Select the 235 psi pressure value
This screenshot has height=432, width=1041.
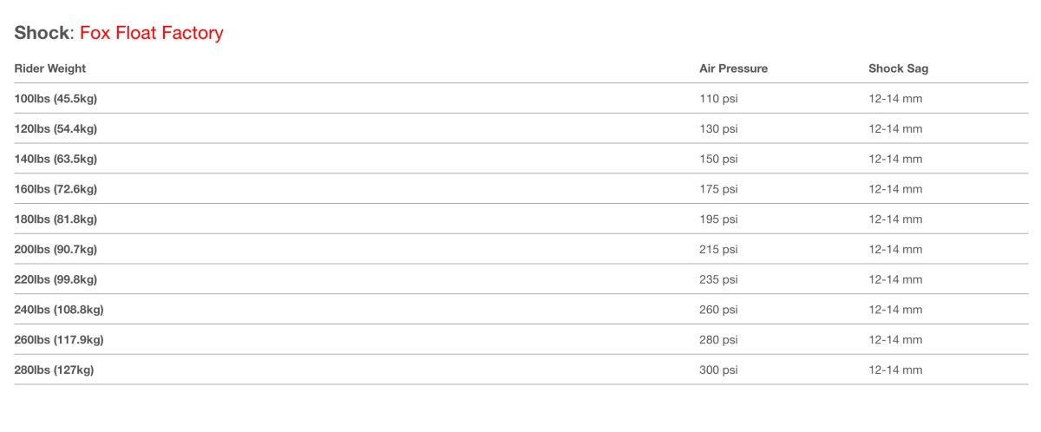point(718,279)
